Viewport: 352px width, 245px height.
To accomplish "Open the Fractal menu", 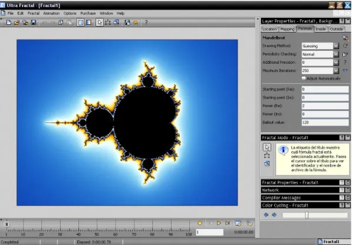I will (x=34, y=13).
